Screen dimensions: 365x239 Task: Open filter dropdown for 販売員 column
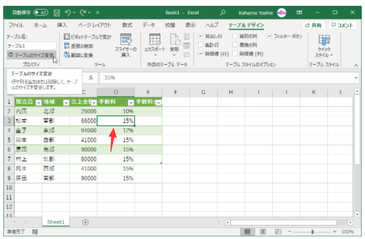(x=38, y=102)
